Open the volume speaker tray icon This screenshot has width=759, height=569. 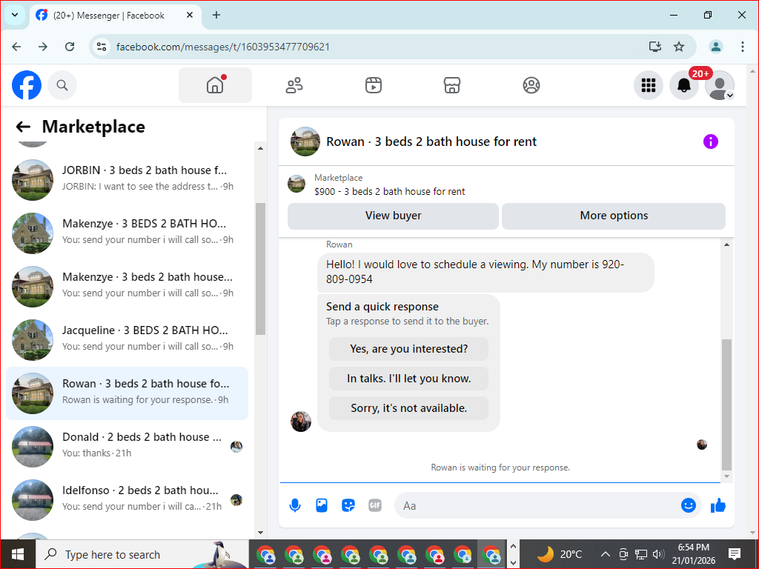(x=658, y=554)
